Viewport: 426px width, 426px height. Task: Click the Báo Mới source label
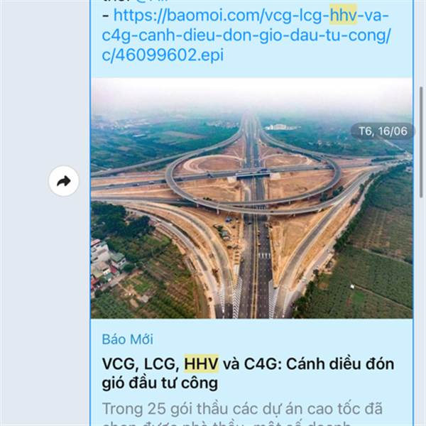127,339
